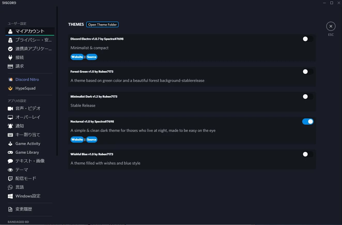This screenshot has height=225, width=342.
Task: Click the BANDAGED BD section header
Action: coord(18,222)
